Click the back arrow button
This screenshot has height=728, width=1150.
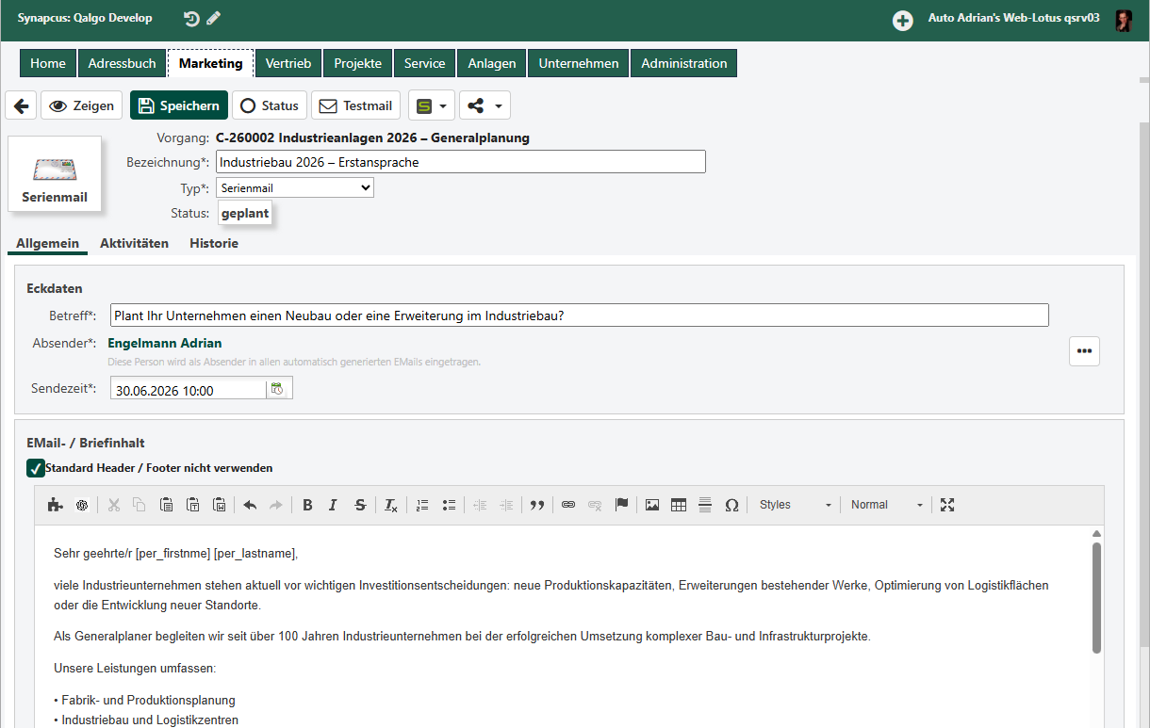(21, 105)
